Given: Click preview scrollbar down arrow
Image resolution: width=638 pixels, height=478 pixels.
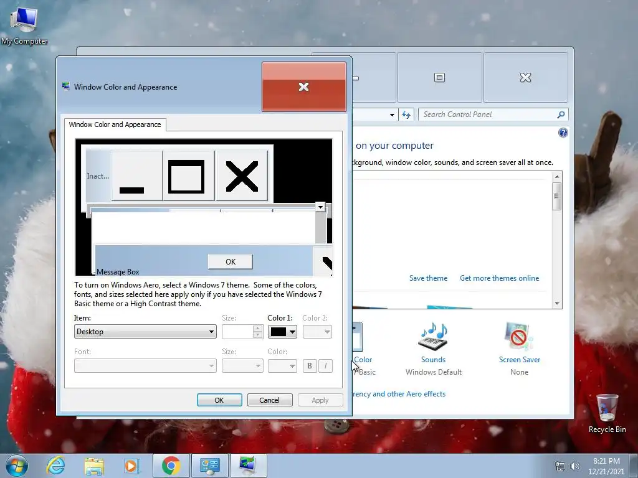Looking at the screenshot, I should tap(321, 207).
